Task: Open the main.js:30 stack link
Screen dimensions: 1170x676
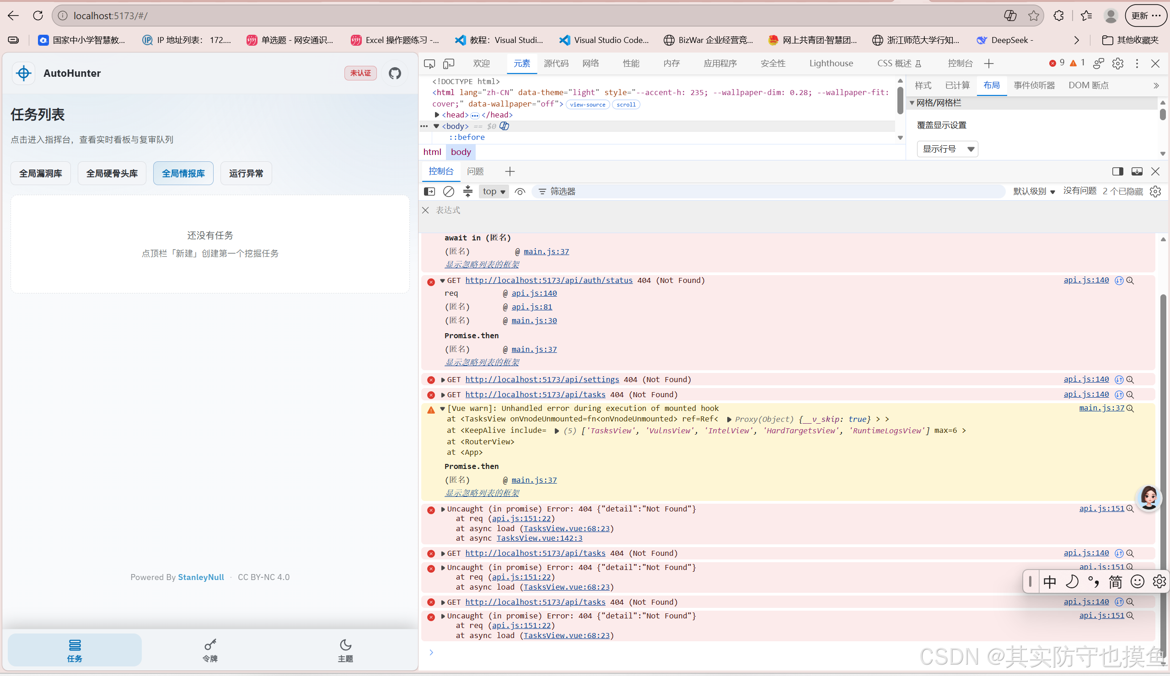Action: [x=534, y=320]
